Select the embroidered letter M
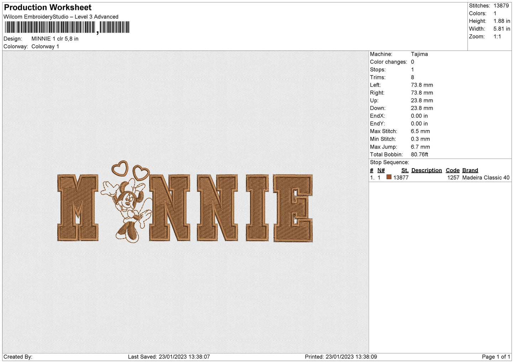Screen dimensions: 514x363 pyautogui.click(x=78, y=208)
